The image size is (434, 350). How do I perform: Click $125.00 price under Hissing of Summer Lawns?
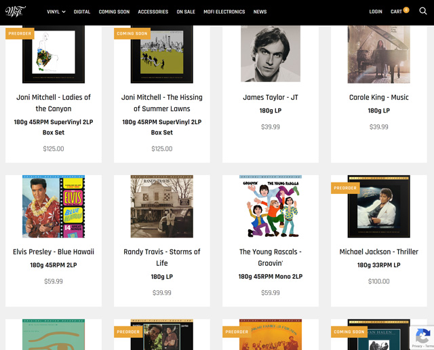(x=162, y=149)
